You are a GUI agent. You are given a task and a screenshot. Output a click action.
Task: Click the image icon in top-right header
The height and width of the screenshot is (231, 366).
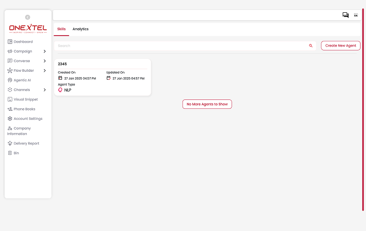click(356, 15)
